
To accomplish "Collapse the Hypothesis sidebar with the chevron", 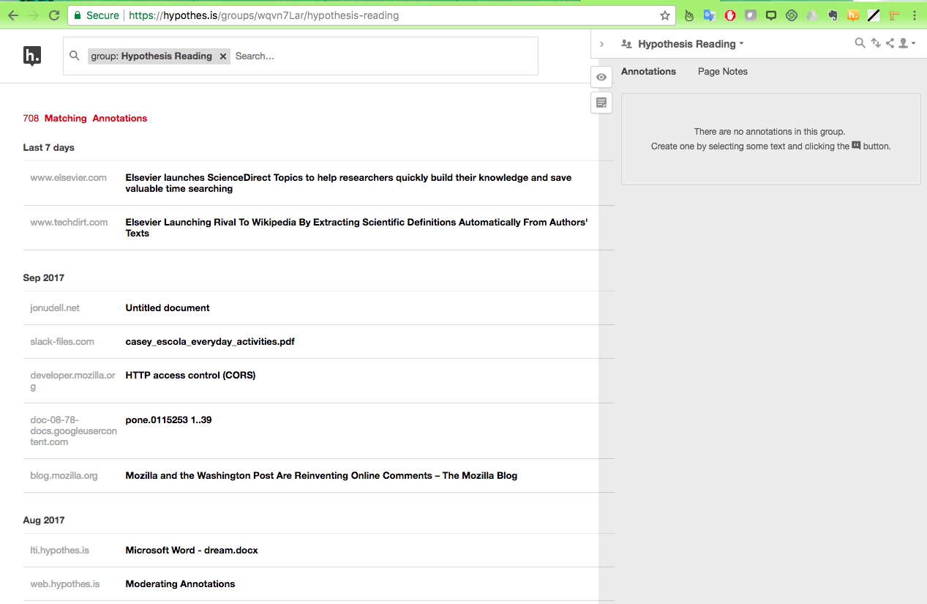I will click(x=601, y=44).
